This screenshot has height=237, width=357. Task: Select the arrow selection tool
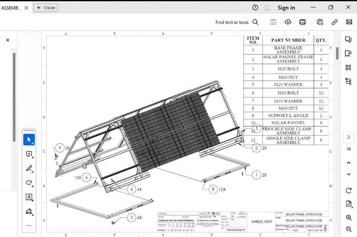[x=29, y=140]
